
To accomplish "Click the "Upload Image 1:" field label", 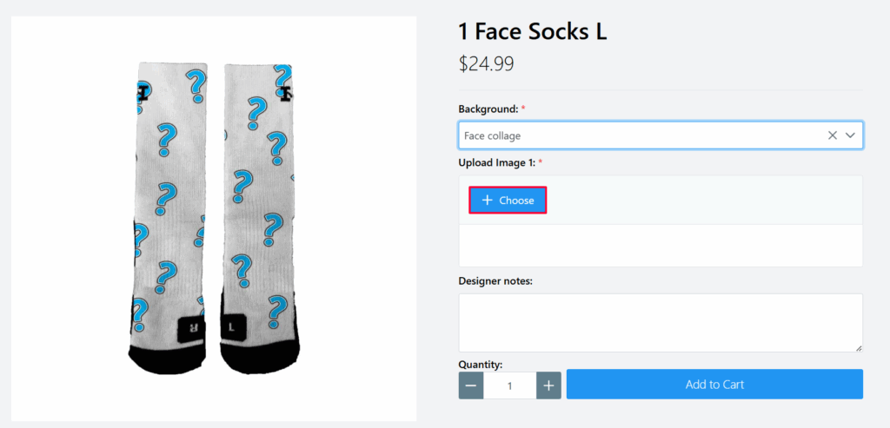I will (x=497, y=162).
